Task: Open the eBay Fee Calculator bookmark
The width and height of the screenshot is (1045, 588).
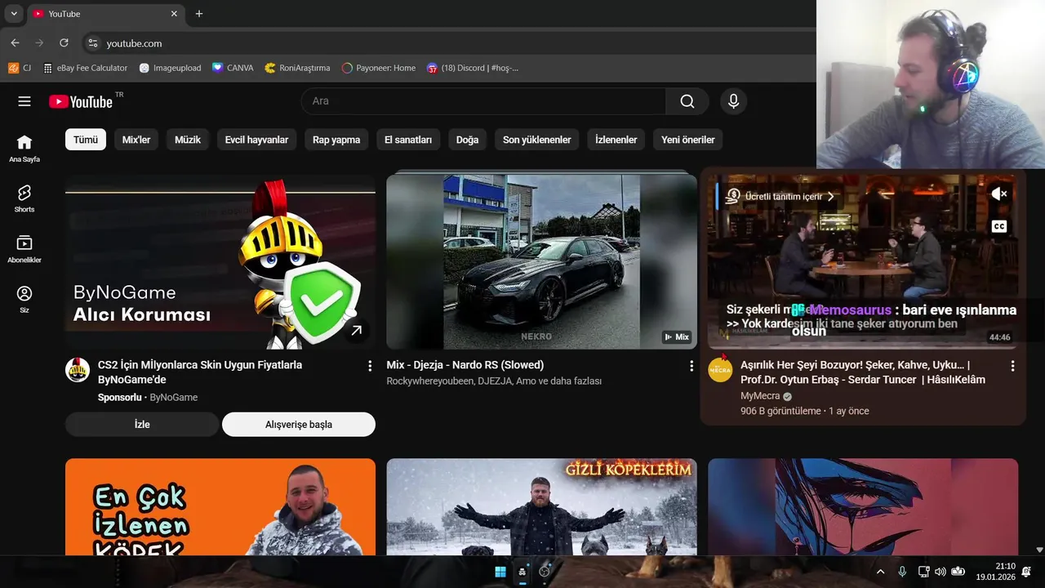Action: tap(86, 68)
